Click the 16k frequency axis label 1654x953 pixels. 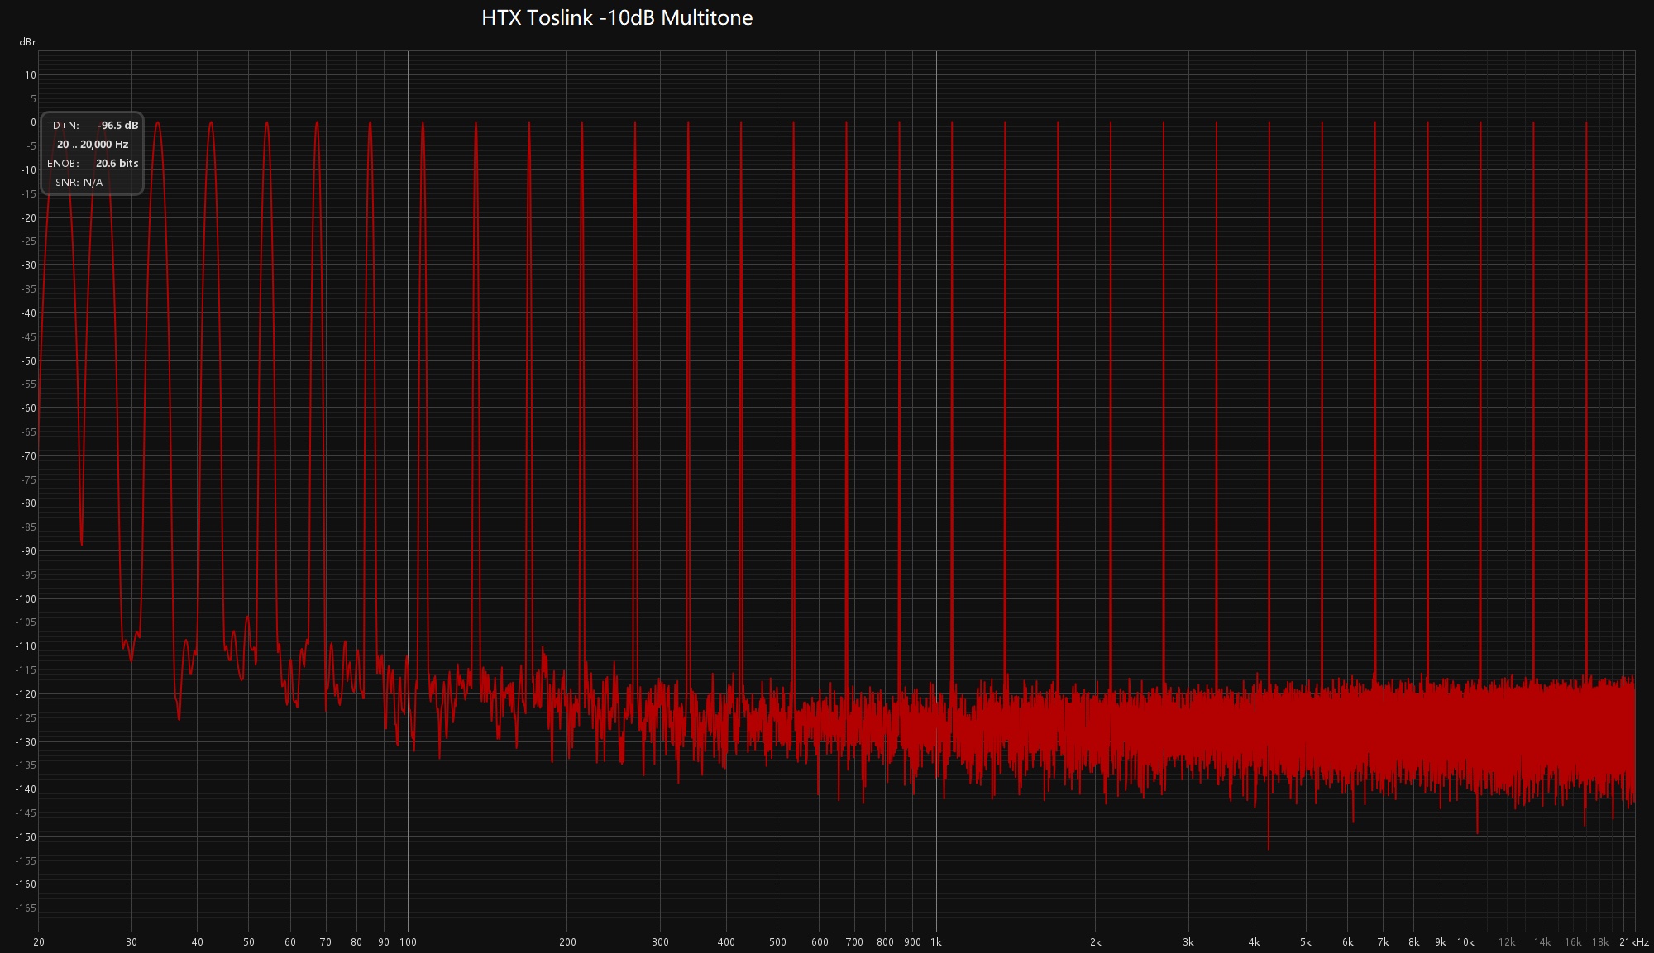coord(1573,942)
